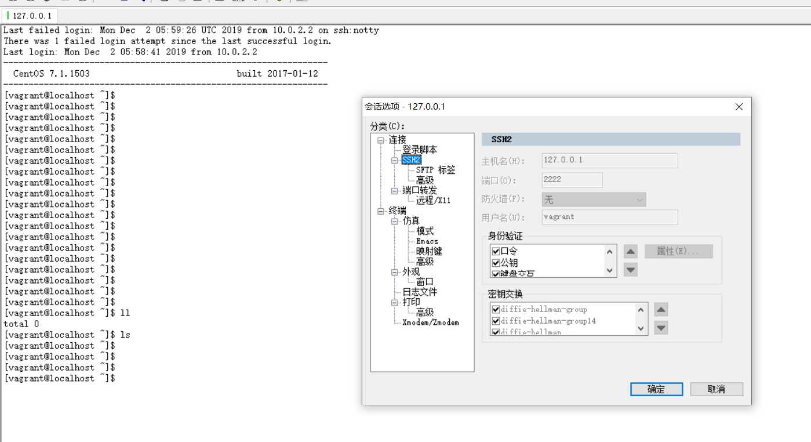Collapse the 仿真 tree node
811x442 pixels.
pos(395,221)
